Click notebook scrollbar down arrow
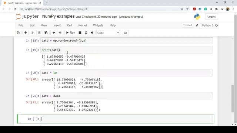 pos(233,125)
